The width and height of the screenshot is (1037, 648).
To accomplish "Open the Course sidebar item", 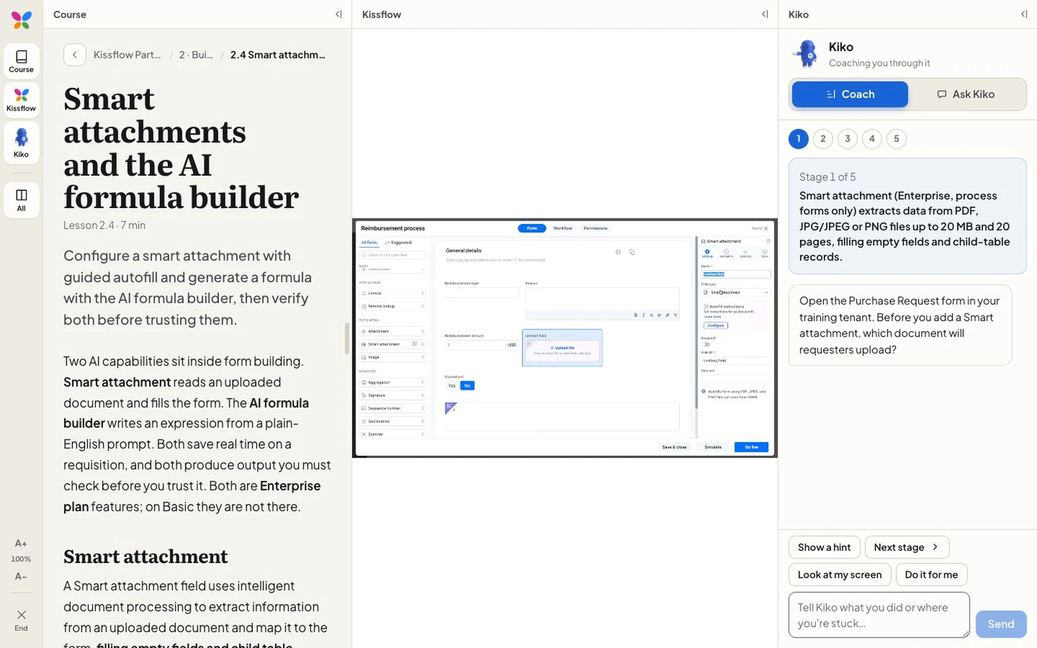I will (21, 61).
